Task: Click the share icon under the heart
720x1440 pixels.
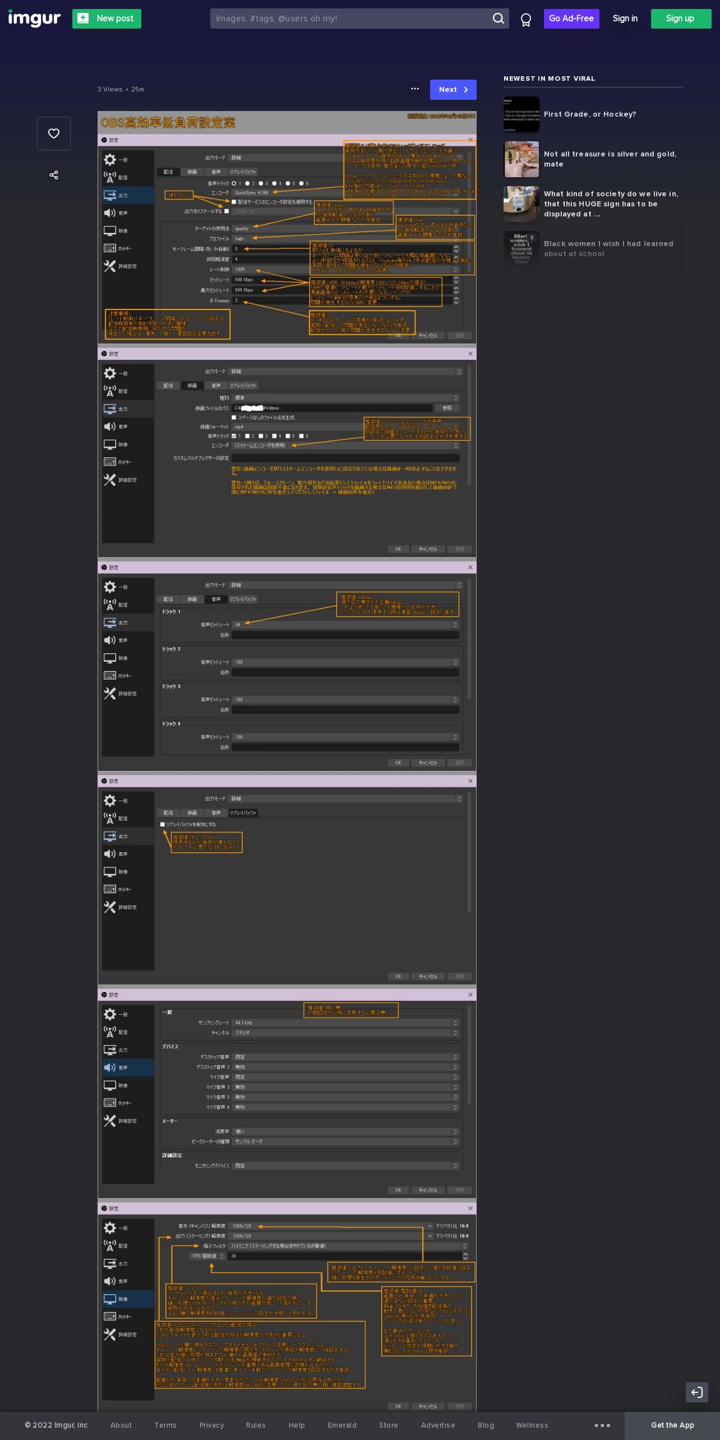Action: coord(54,175)
